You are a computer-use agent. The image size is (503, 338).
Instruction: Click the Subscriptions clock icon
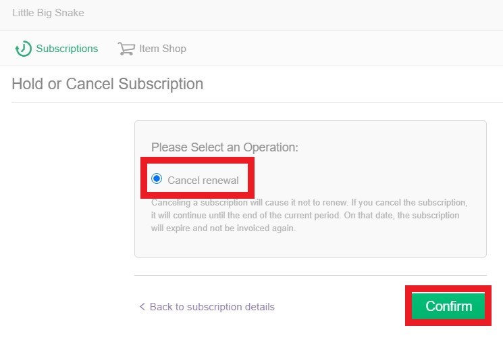[x=23, y=49]
